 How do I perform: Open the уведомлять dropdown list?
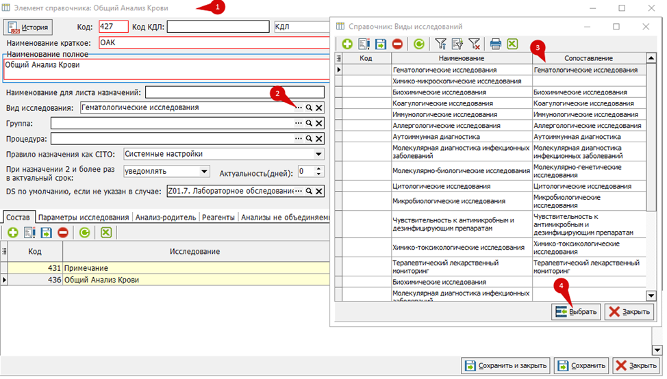pos(204,171)
